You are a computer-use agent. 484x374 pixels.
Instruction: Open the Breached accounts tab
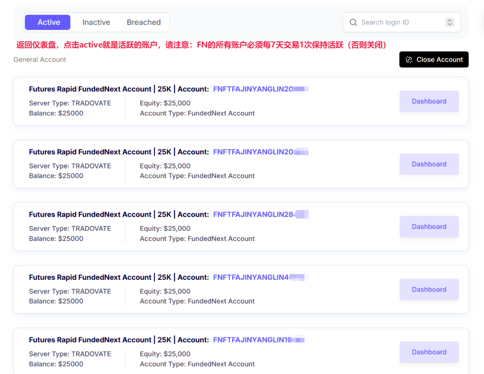(x=144, y=22)
